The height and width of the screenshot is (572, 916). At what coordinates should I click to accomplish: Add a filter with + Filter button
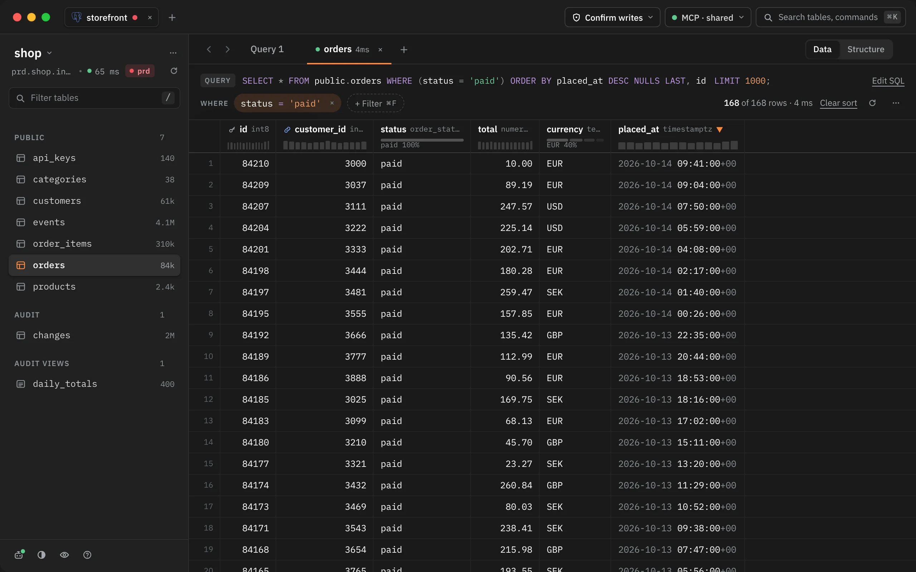click(375, 103)
